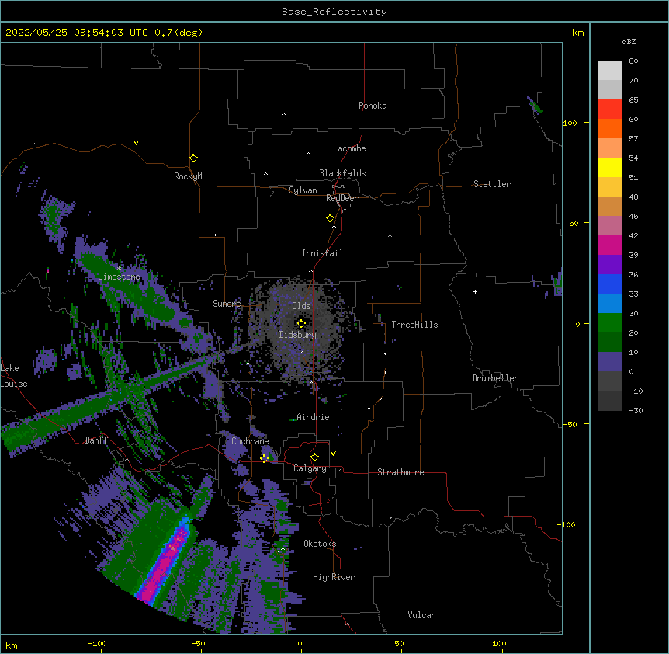Click the km unit label at bottom left
Screen dimensions: 669x654
[12, 645]
